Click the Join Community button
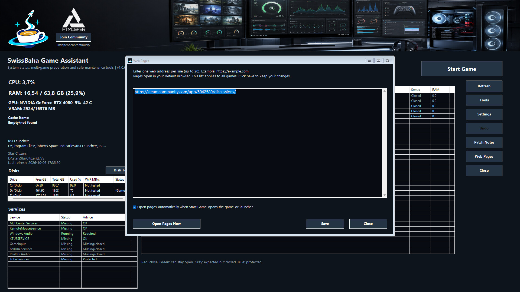 [x=74, y=37]
